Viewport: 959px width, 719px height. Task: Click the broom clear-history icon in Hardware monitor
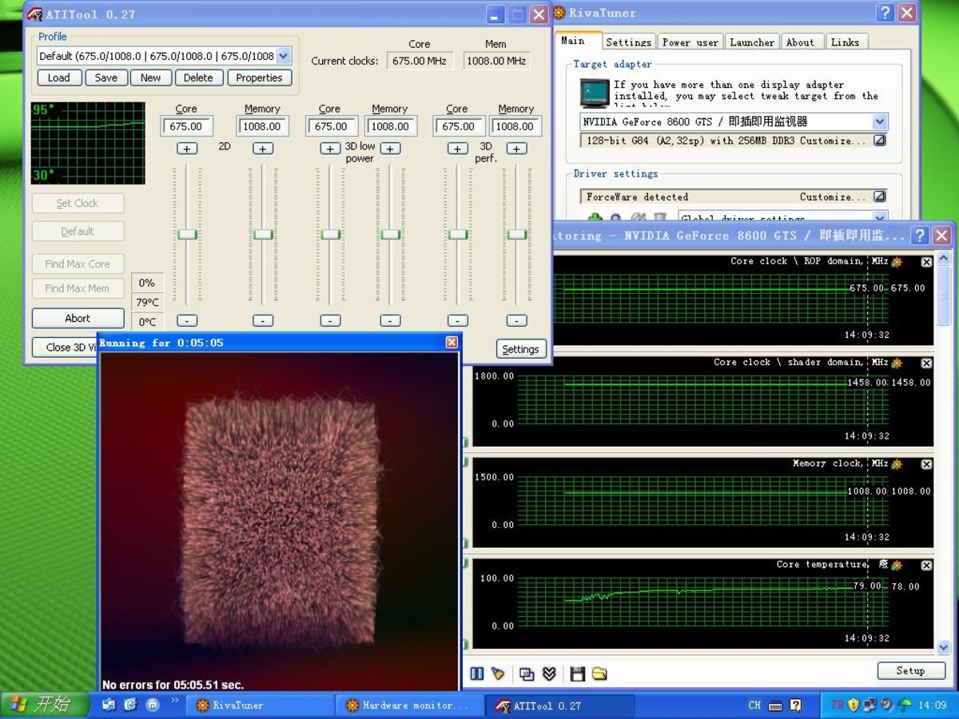[498, 674]
